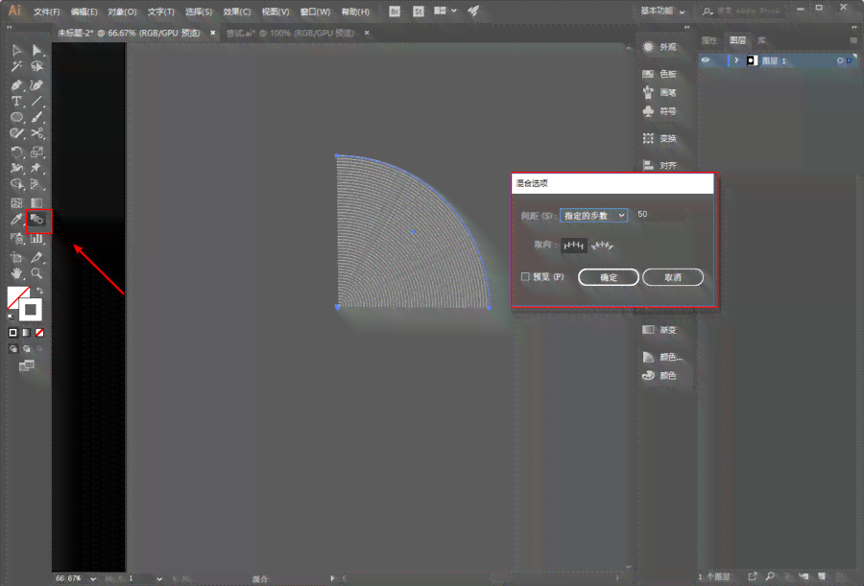
Task: Select the Eyedropper tool
Action: (x=16, y=220)
